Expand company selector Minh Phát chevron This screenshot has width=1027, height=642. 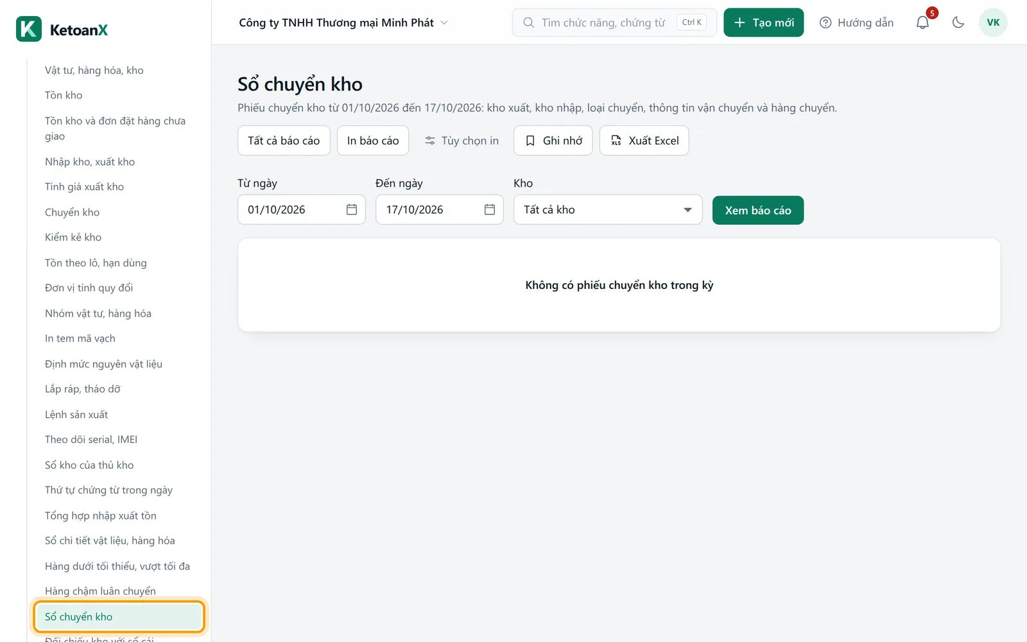pyautogui.click(x=444, y=22)
